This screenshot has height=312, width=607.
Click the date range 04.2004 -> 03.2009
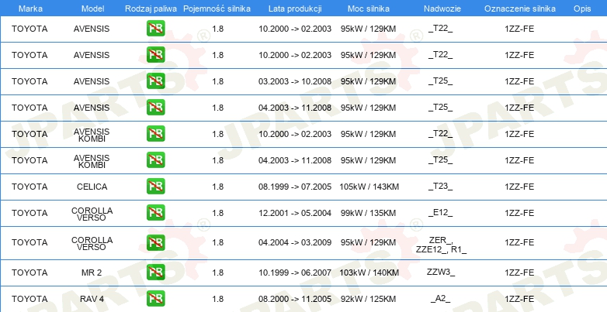click(295, 242)
